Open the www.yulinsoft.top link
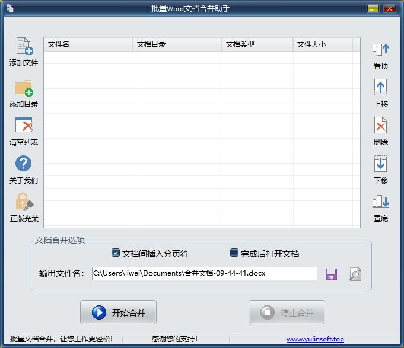This screenshot has width=404, height=348. tap(315, 339)
